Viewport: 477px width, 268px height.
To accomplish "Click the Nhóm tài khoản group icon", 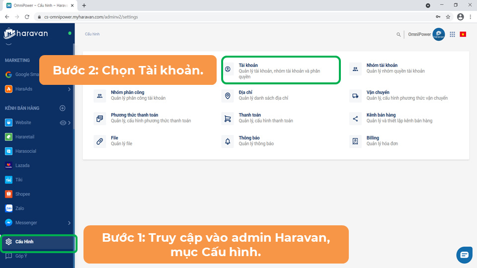I will tap(355, 69).
